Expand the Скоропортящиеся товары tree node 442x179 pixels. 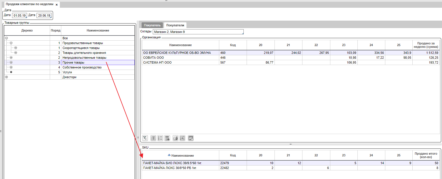[x=16, y=48]
